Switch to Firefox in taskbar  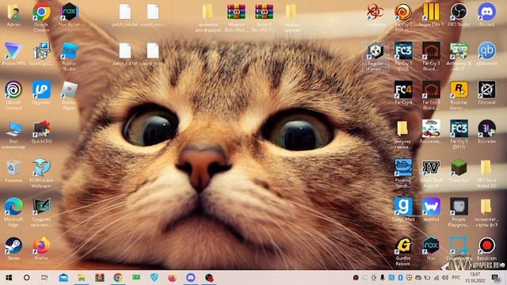[173, 278]
